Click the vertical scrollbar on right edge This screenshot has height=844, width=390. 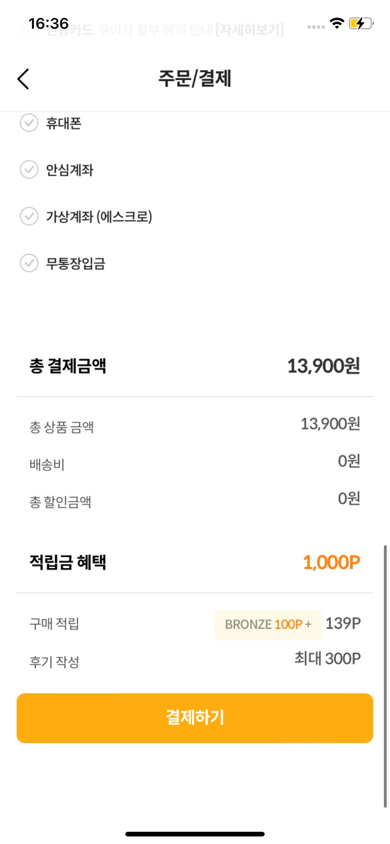pos(385,677)
